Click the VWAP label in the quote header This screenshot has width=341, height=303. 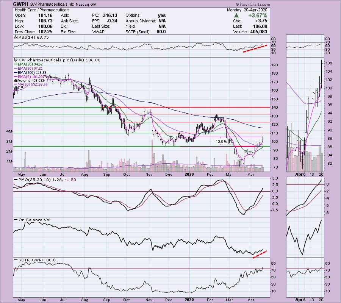(99, 32)
